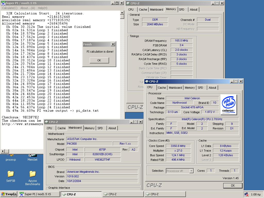Click the motherboard Model P4C800 field
Viewport: 264px width, 198px height.
tap(89, 144)
